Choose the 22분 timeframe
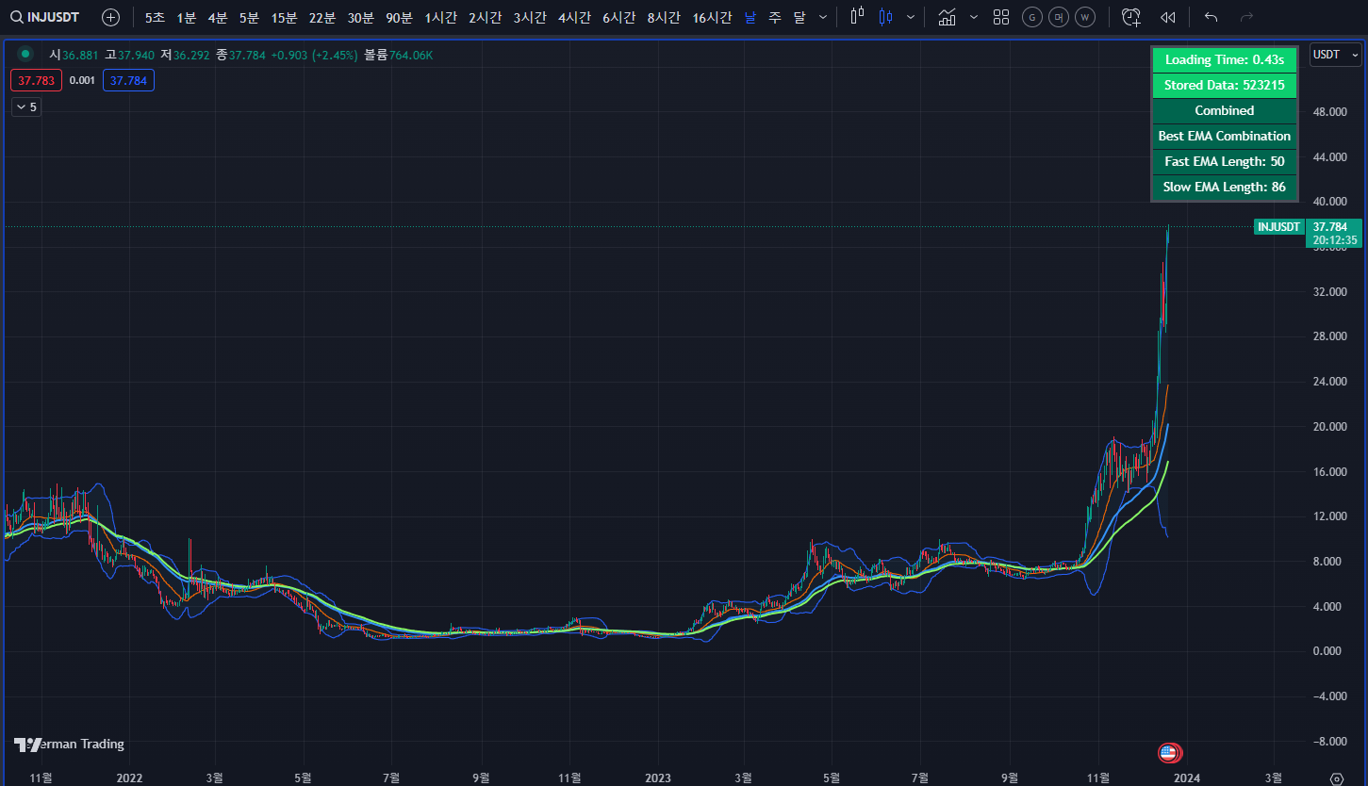 tap(322, 17)
